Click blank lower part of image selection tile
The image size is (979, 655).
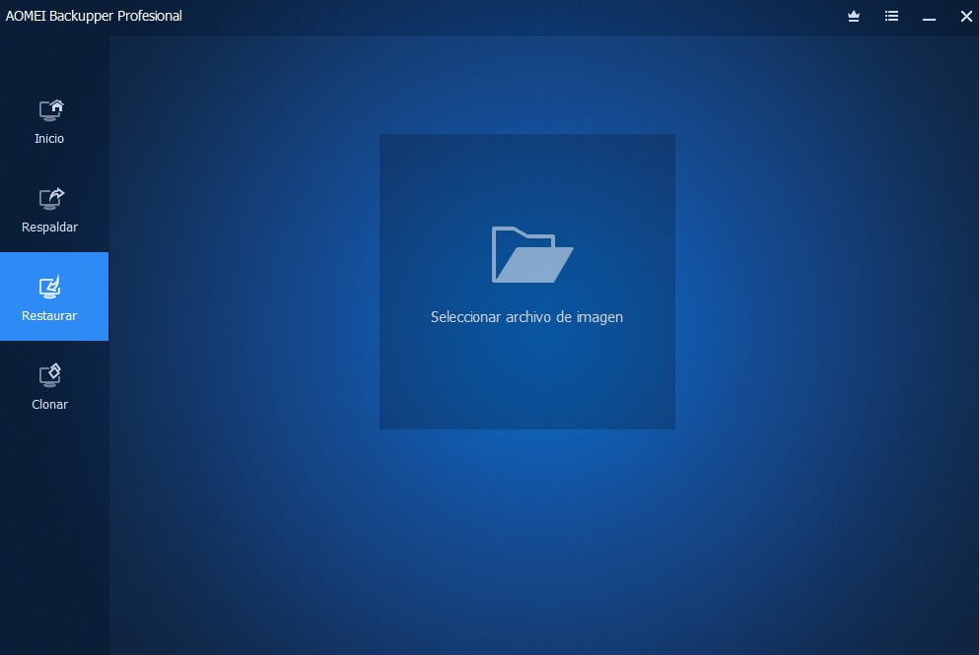coord(526,380)
